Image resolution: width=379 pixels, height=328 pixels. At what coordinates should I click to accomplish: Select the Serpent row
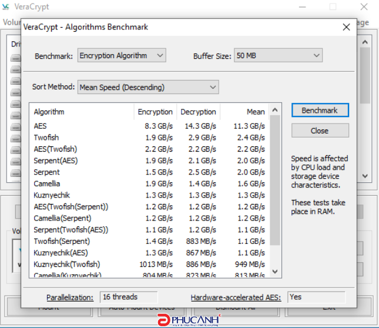coord(149,172)
